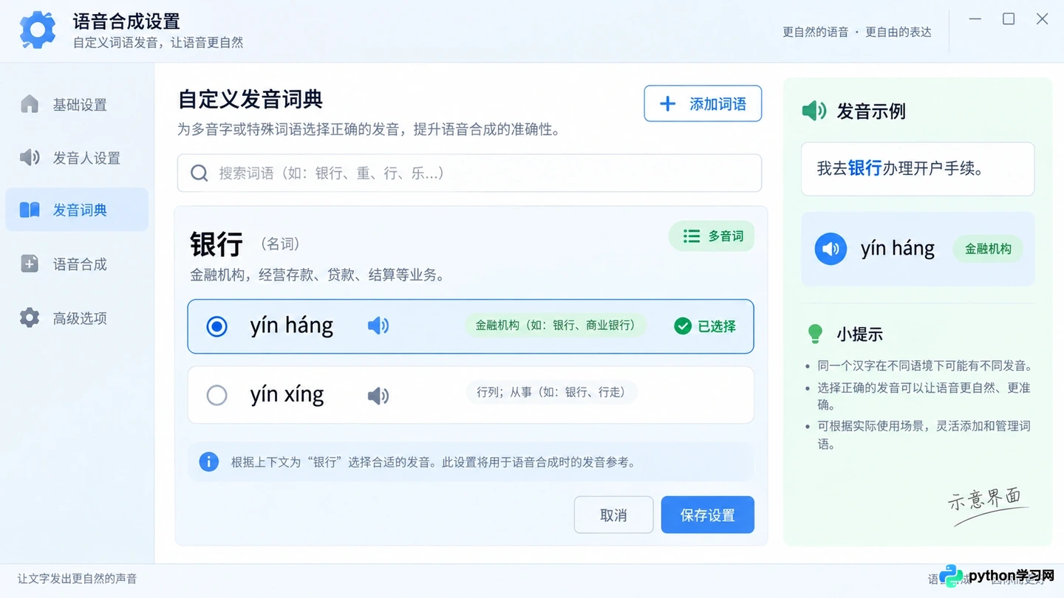Click the definition 金融机构，经营存款、贷款、结算等业务。

coord(318,275)
